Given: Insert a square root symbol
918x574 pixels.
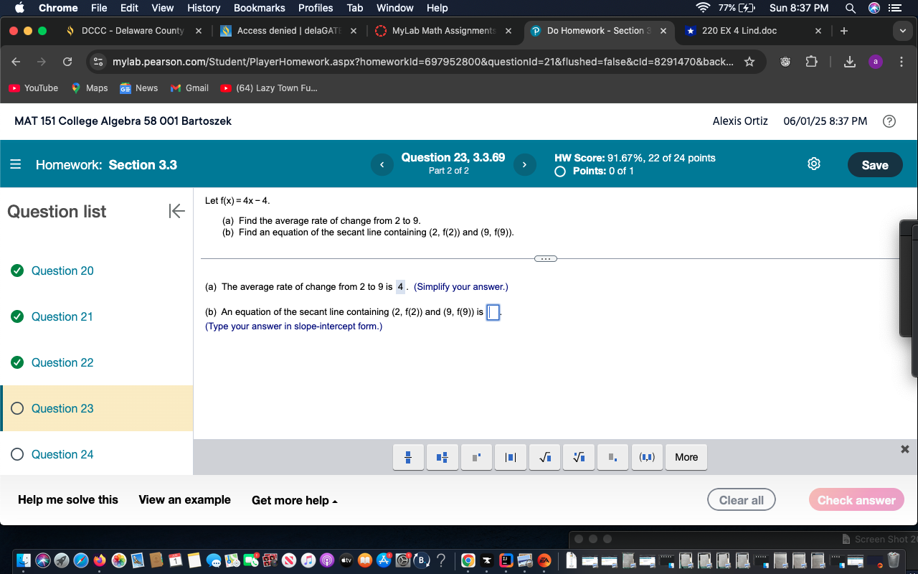Looking at the screenshot, I should [x=544, y=457].
